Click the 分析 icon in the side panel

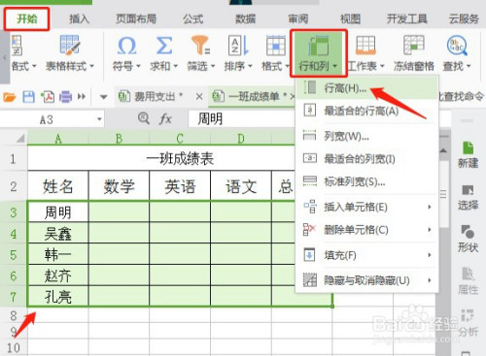(468, 316)
